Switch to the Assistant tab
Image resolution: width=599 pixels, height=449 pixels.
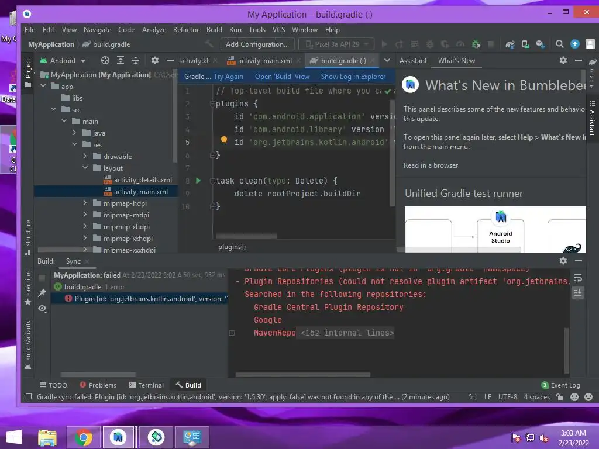point(413,61)
